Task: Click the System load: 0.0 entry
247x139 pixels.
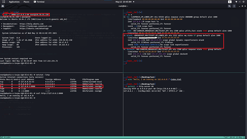Action: tap(11, 38)
